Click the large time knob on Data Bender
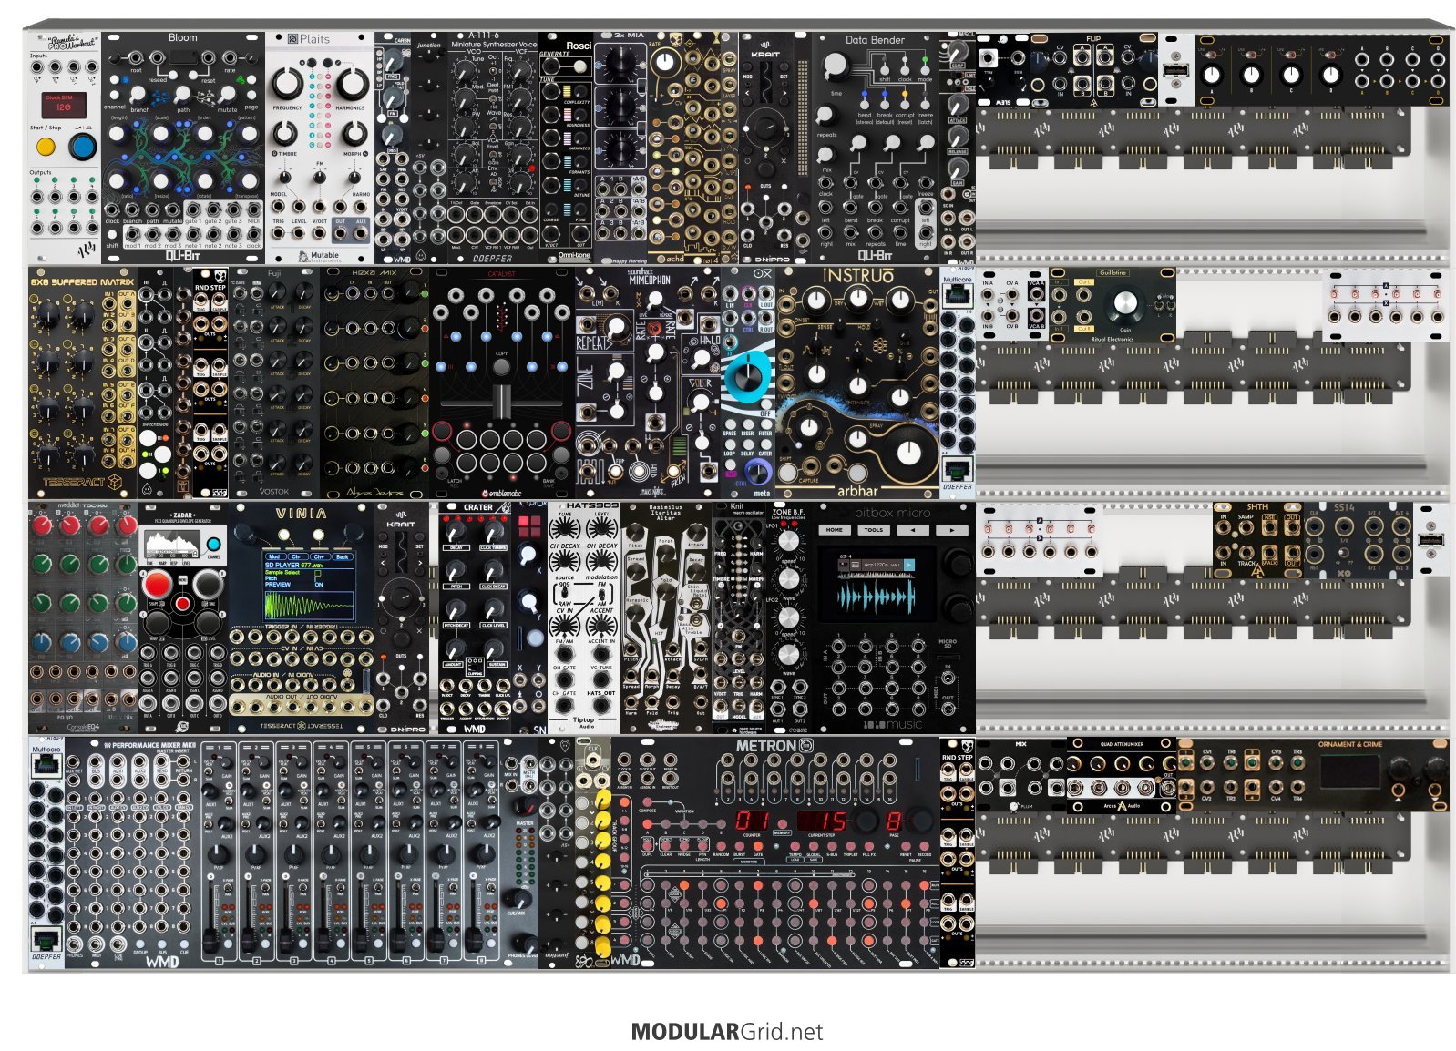The width and height of the screenshot is (1456, 1051). click(836, 66)
